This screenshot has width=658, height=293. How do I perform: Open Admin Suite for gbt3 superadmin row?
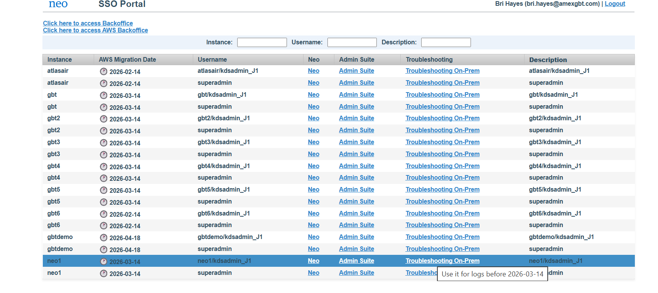pos(356,154)
